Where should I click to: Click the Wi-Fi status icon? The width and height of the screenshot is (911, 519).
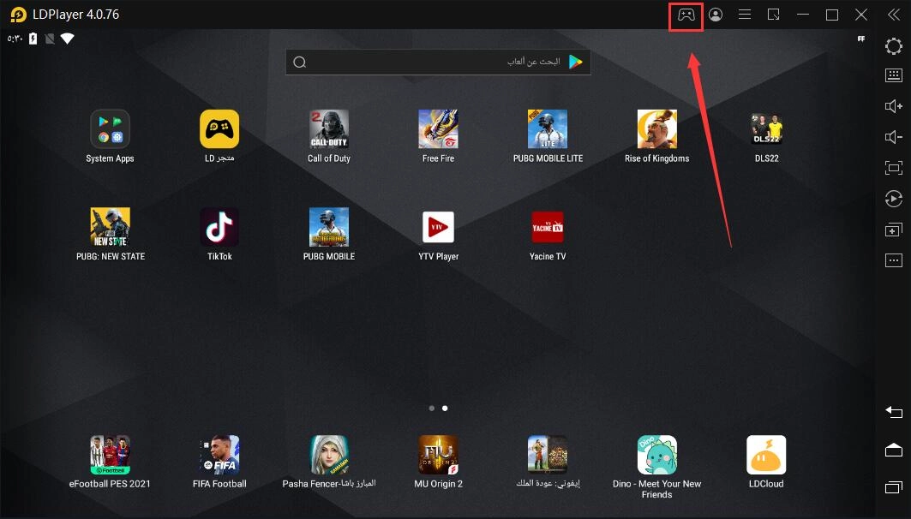(68, 39)
